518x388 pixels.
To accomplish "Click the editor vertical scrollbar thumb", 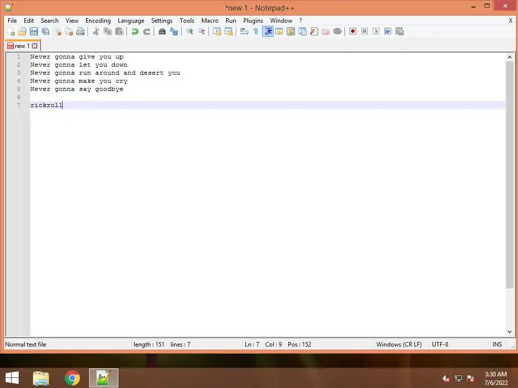I will (x=509, y=175).
